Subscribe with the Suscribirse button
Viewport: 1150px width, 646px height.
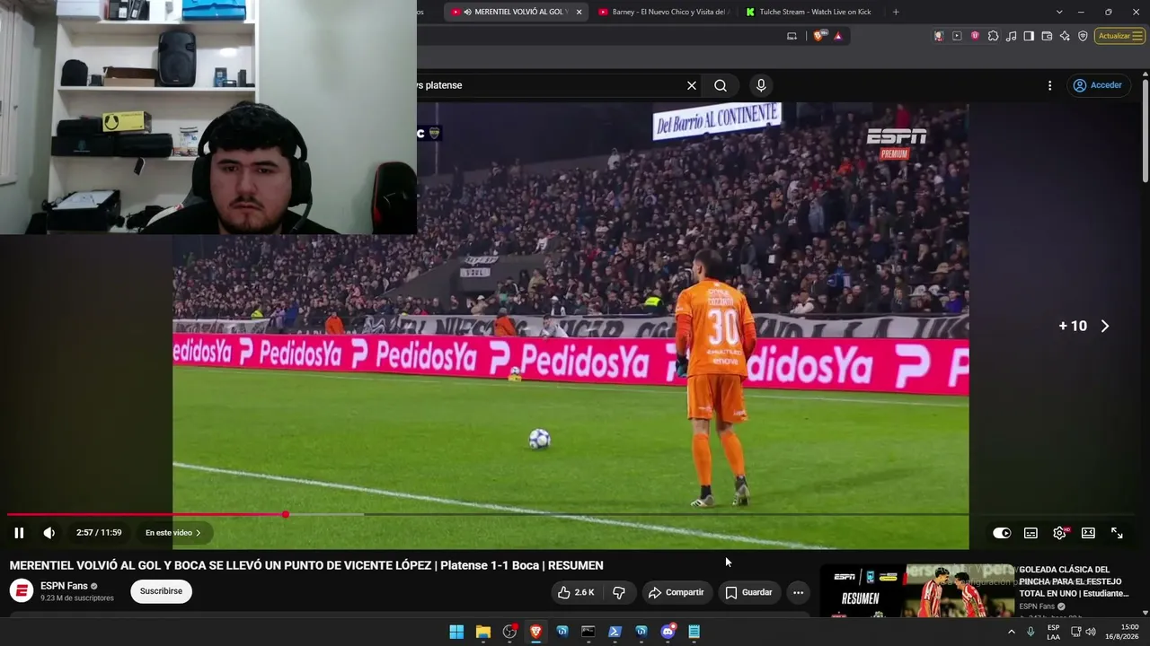161,591
